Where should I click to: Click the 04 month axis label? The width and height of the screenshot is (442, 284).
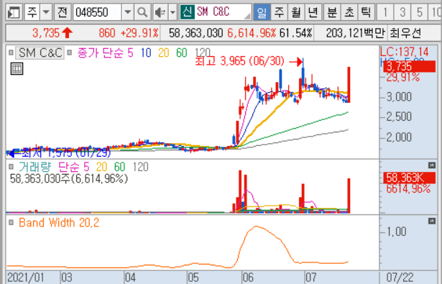click(x=130, y=278)
